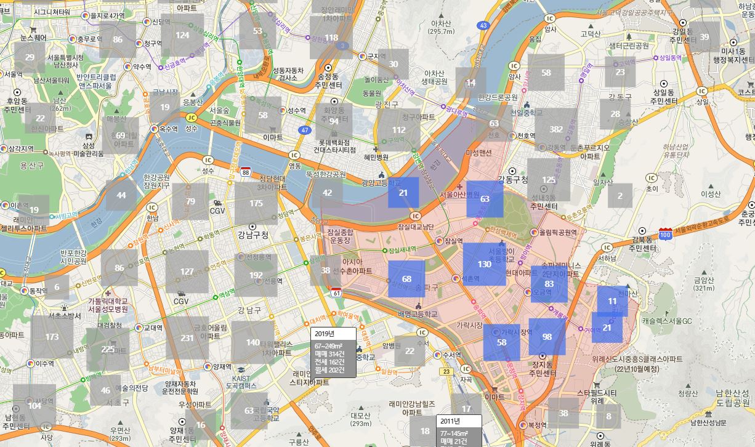Click the 서울아산병원 hospital cross icon
Viewport: 755px width, 447px height.
[459, 187]
